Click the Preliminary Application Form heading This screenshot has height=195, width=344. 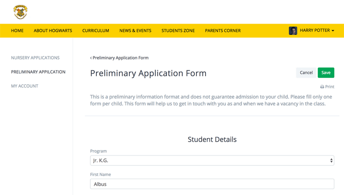[148, 73]
